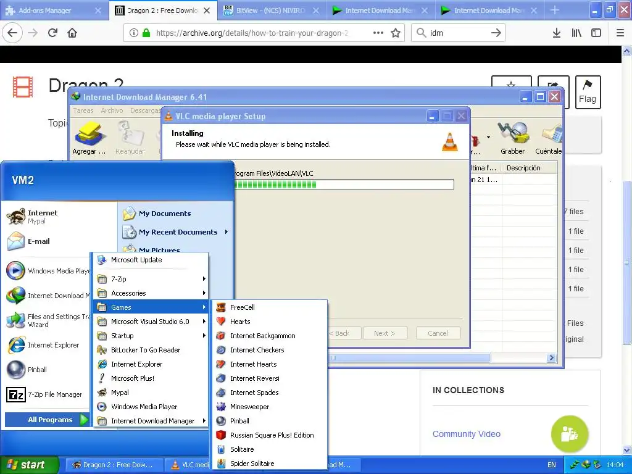Open Microsoft Update
Image resolution: width=632 pixels, height=474 pixels.
151,260
